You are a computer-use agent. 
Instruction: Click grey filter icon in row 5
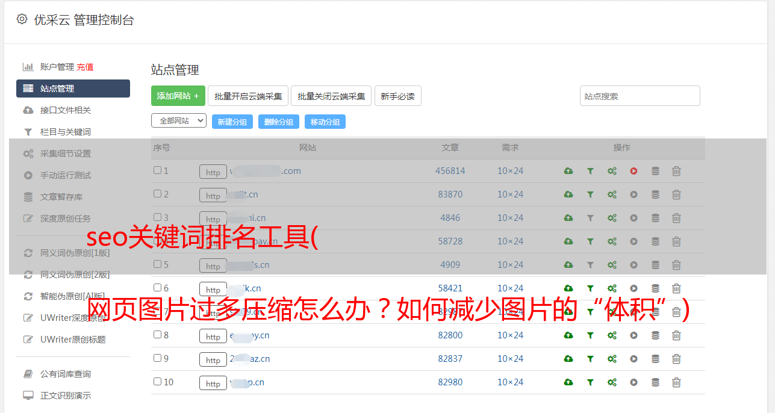tap(590, 265)
